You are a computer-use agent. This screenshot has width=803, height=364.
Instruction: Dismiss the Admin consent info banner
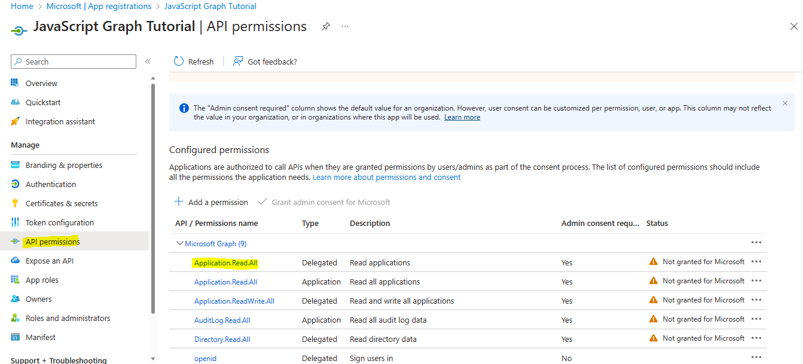coord(785,103)
